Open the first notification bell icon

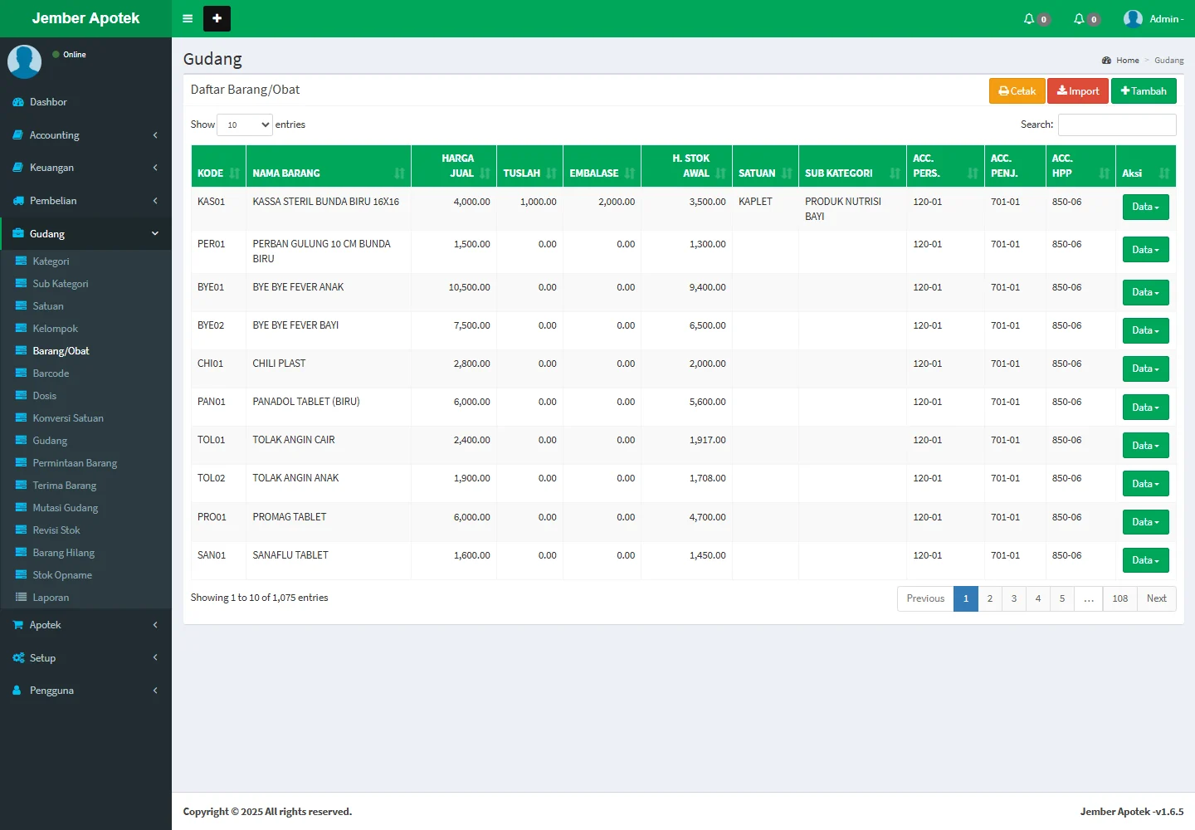pos(1029,18)
